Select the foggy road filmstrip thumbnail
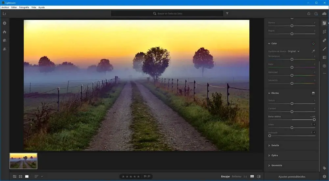This screenshot has height=181, width=329. tap(23, 161)
